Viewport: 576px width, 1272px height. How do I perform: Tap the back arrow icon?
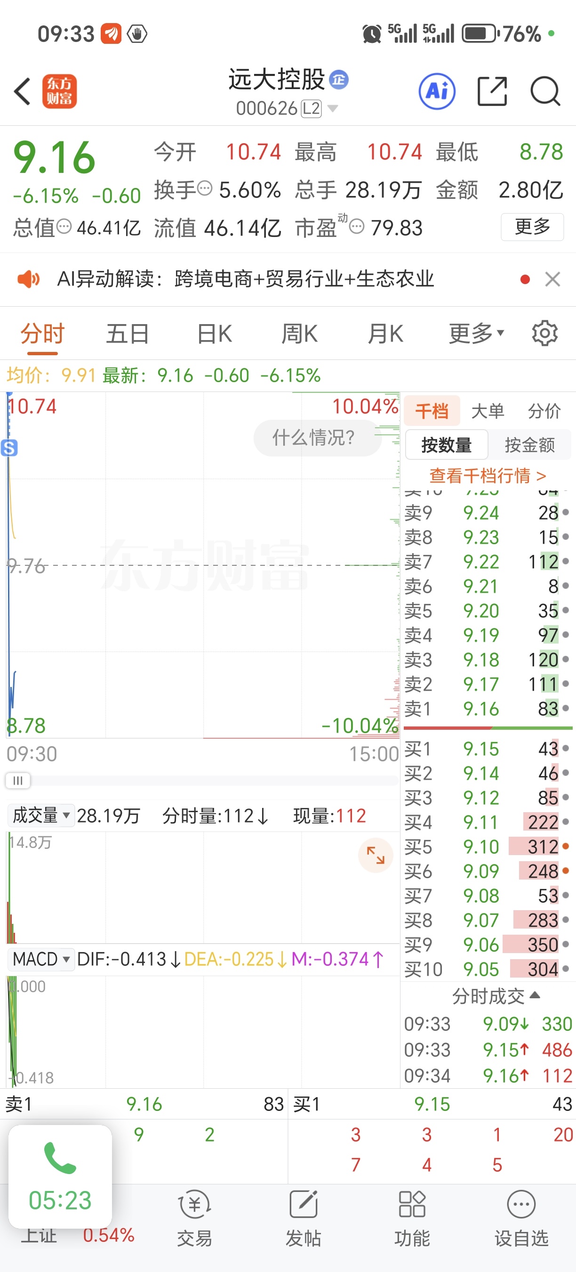23,91
